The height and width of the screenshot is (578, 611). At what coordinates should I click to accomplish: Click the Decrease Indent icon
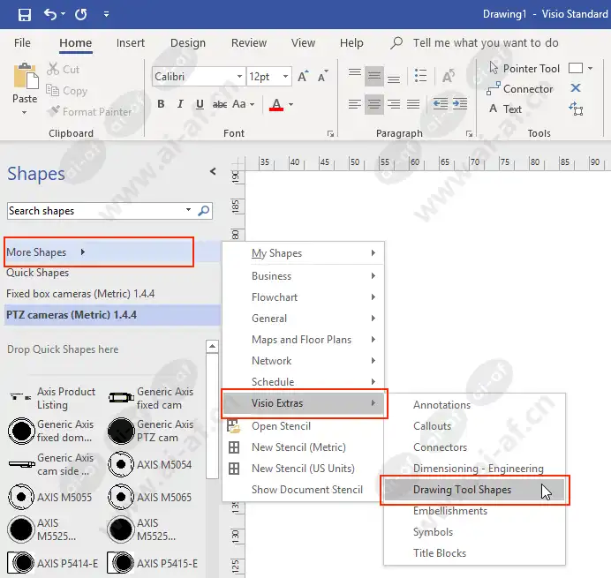point(441,104)
